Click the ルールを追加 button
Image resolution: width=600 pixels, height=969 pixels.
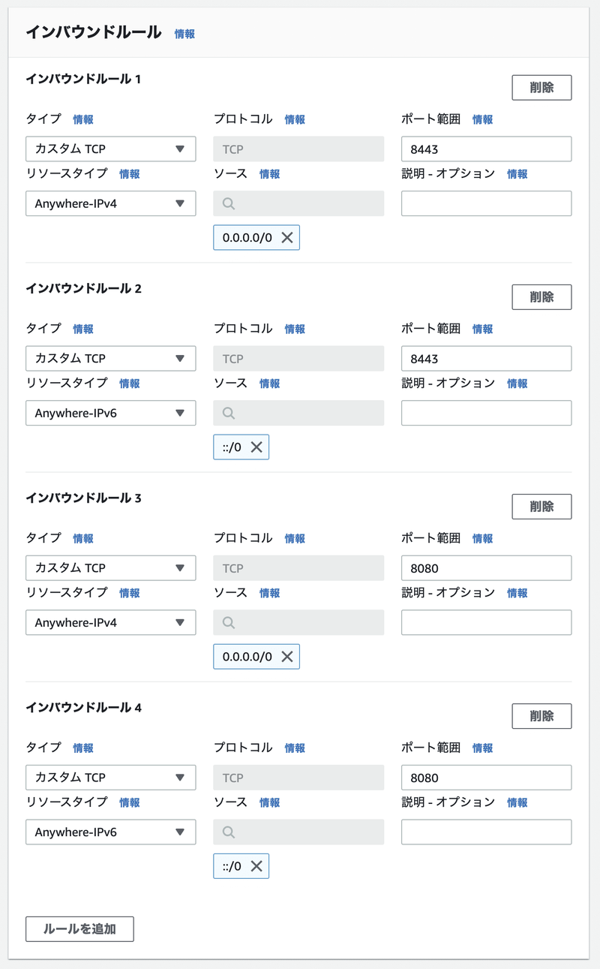coord(79,928)
